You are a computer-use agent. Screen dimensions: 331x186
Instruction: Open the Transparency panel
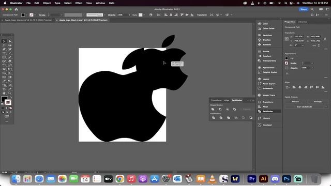coord(267,61)
